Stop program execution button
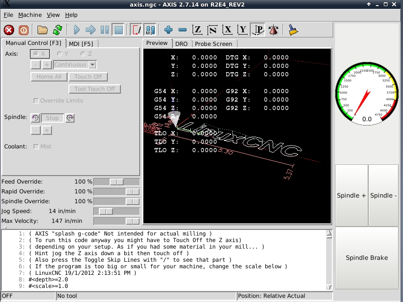This screenshot has width=403, height=302. [119, 30]
